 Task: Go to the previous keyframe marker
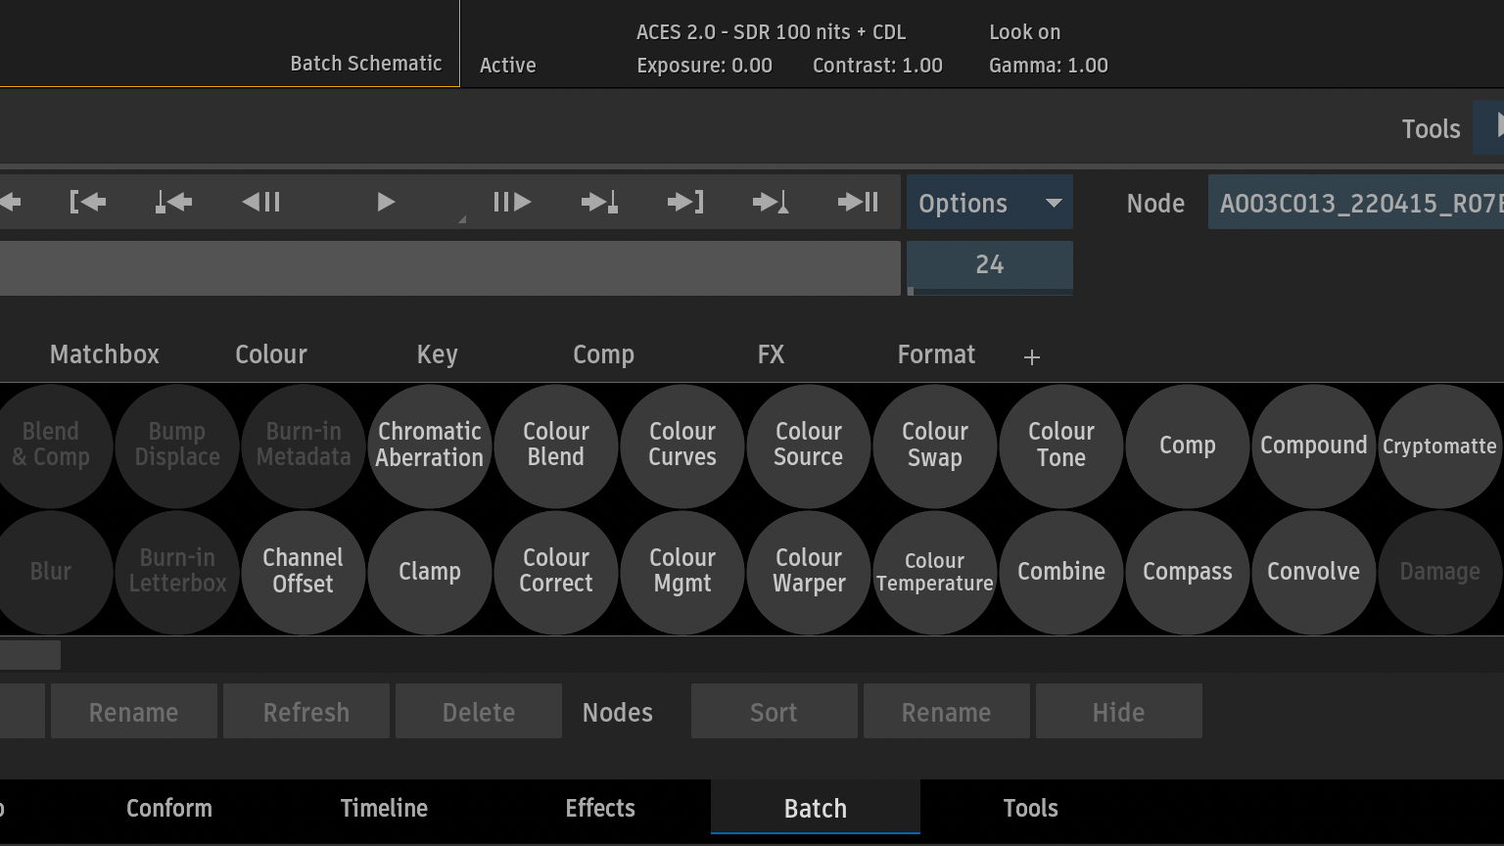tap(173, 203)
